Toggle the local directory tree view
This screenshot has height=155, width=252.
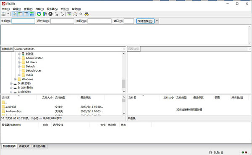(x=20, y=14)
